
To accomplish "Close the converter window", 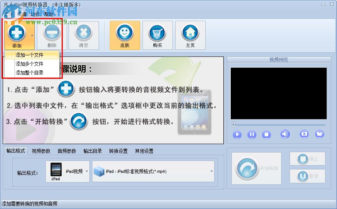I will tap(332, 4).
